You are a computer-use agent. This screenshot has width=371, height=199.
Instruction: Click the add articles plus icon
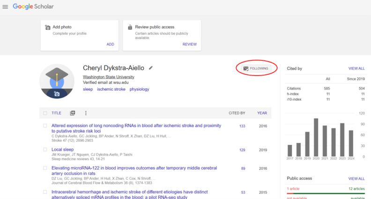click(x=73, y=113)
